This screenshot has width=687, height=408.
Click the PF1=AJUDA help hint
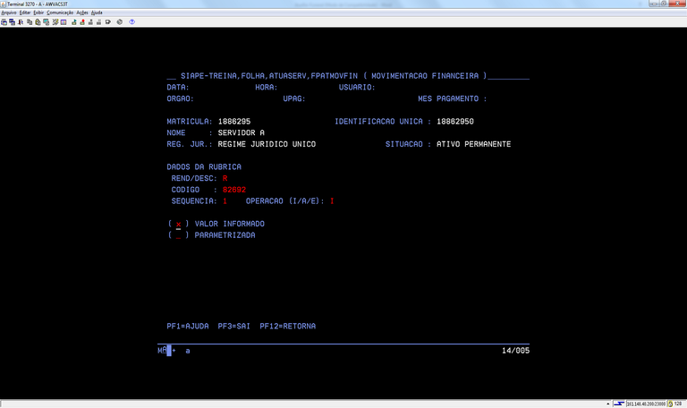(188, 326)
